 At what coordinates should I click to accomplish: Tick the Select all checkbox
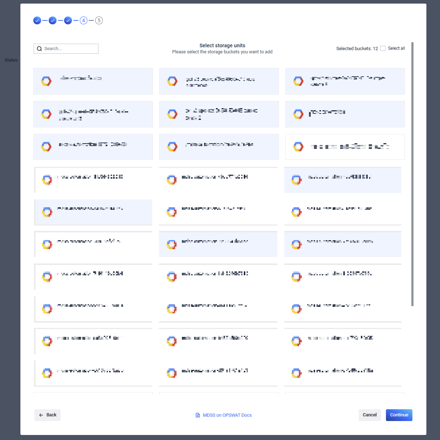383,48
